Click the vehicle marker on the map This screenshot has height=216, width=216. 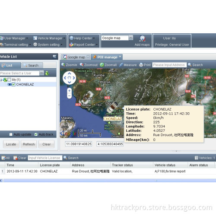[x=112, y=107]
